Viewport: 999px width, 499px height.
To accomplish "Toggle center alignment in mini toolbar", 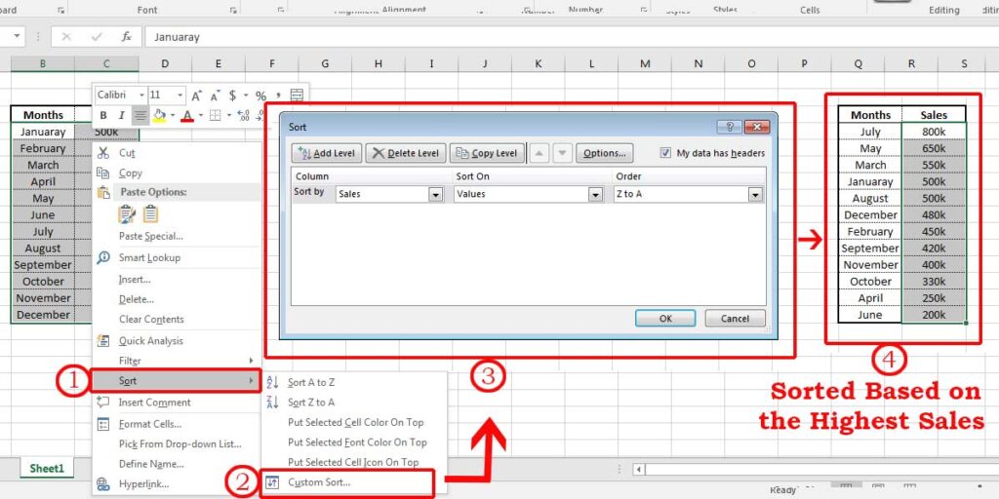I will [x=140, y=116].
